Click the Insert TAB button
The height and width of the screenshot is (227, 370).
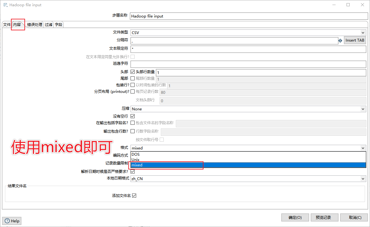355,40
